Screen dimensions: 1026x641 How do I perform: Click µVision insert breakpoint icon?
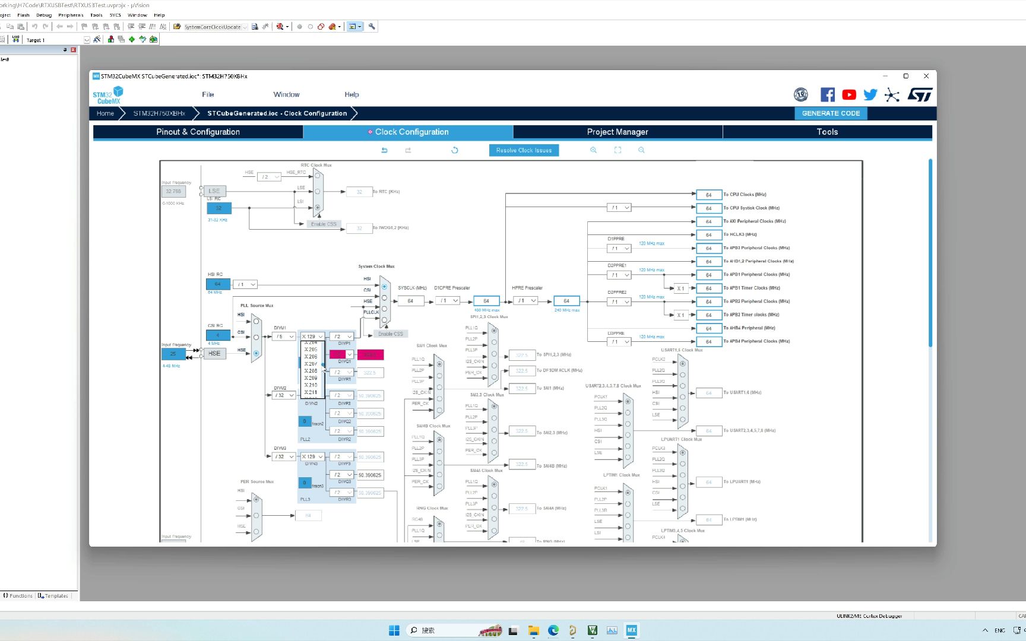click(299, 27)
